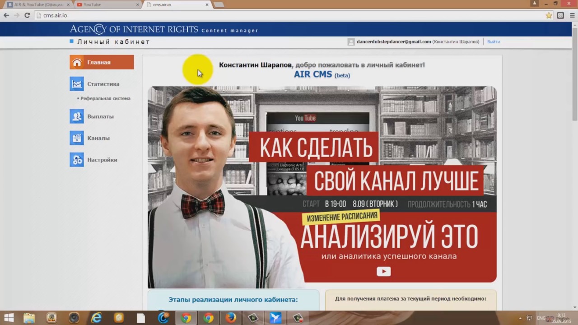Click the browser extension icon beside star

560,15
